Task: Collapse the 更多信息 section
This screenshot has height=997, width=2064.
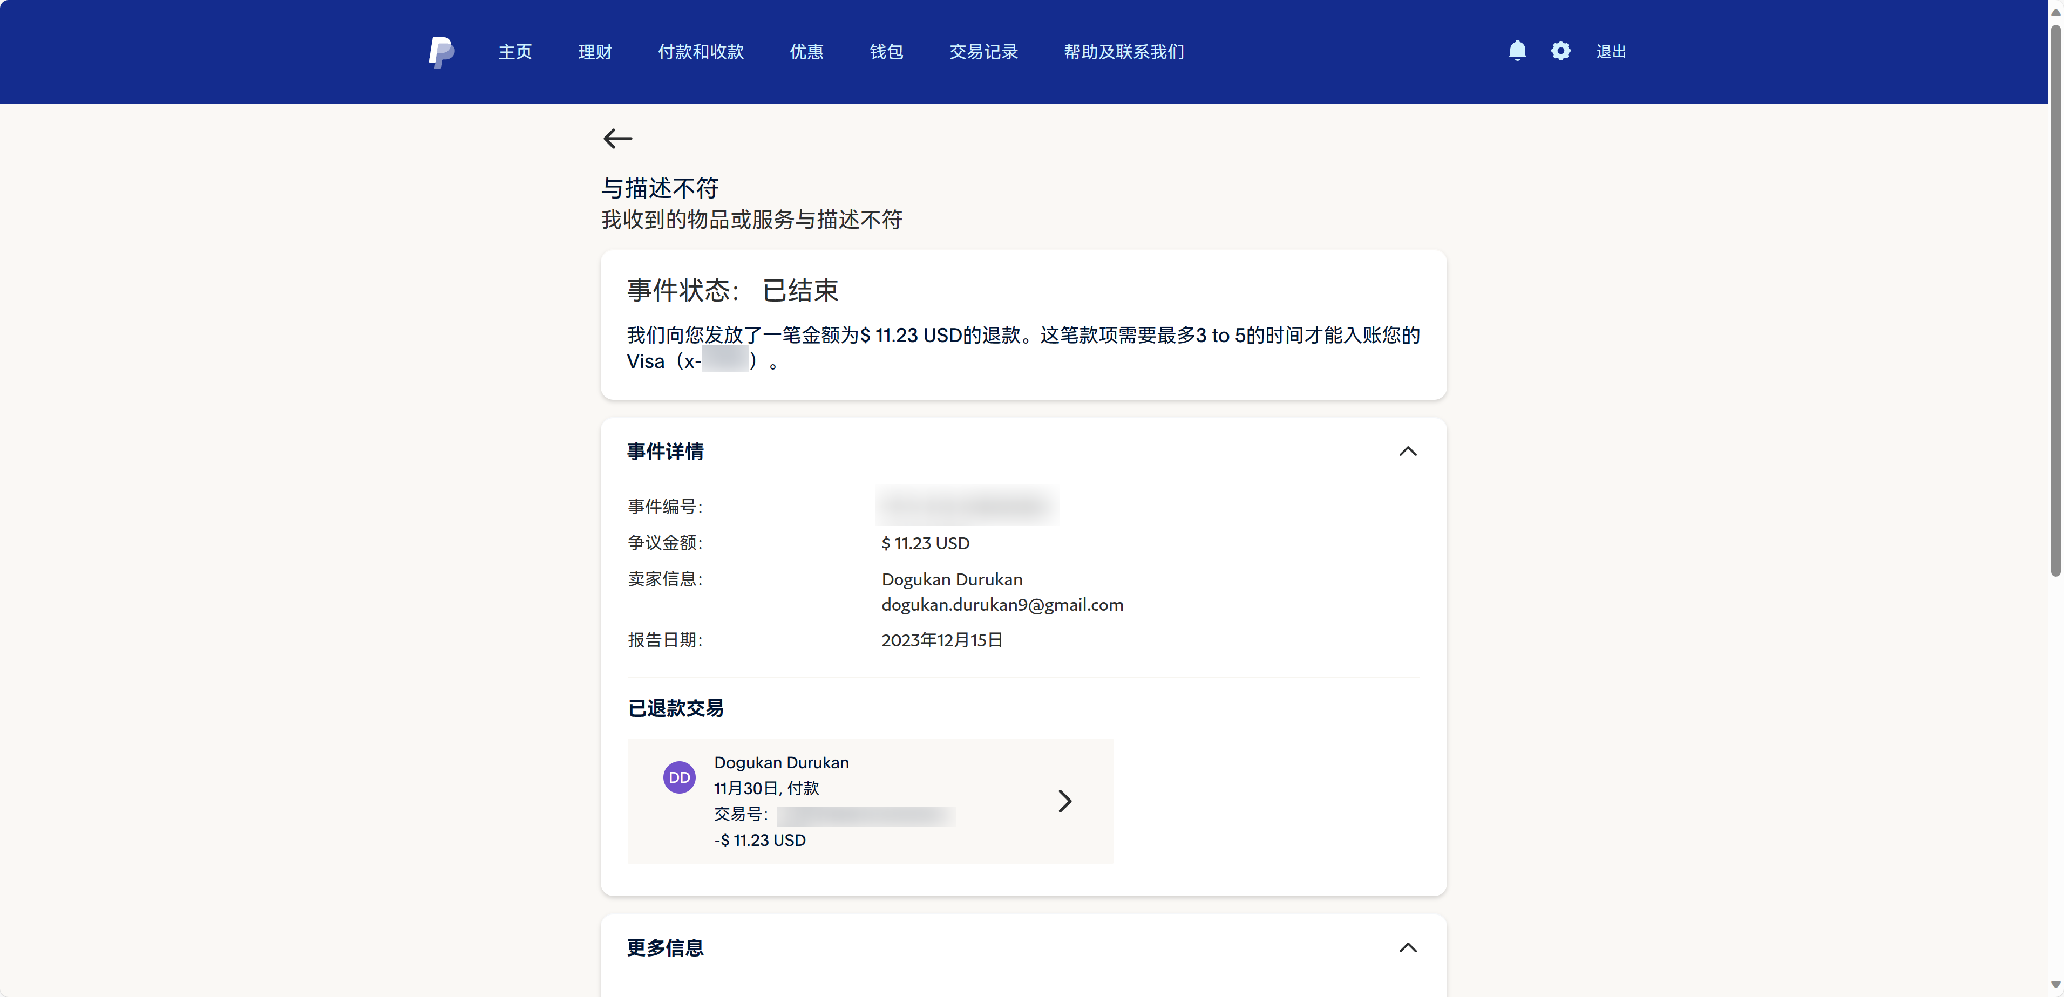Action: [x=1408, y=947]
